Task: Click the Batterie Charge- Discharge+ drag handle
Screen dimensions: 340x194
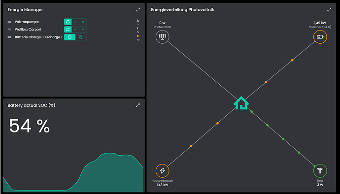Action: (9, 37)
